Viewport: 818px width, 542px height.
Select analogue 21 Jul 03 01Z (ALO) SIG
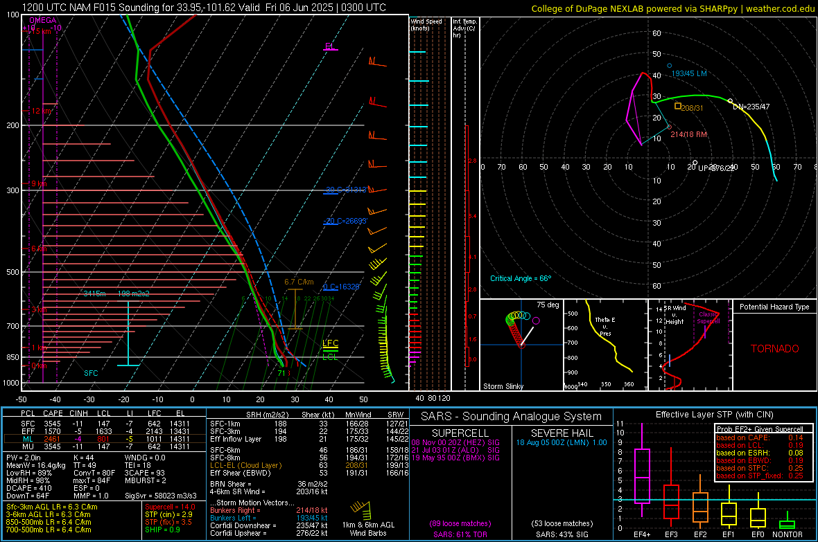(x=455, y=450)
